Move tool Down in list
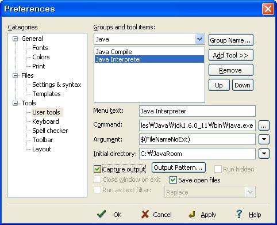Screen dimensions: 277x225 coord(243,85)
